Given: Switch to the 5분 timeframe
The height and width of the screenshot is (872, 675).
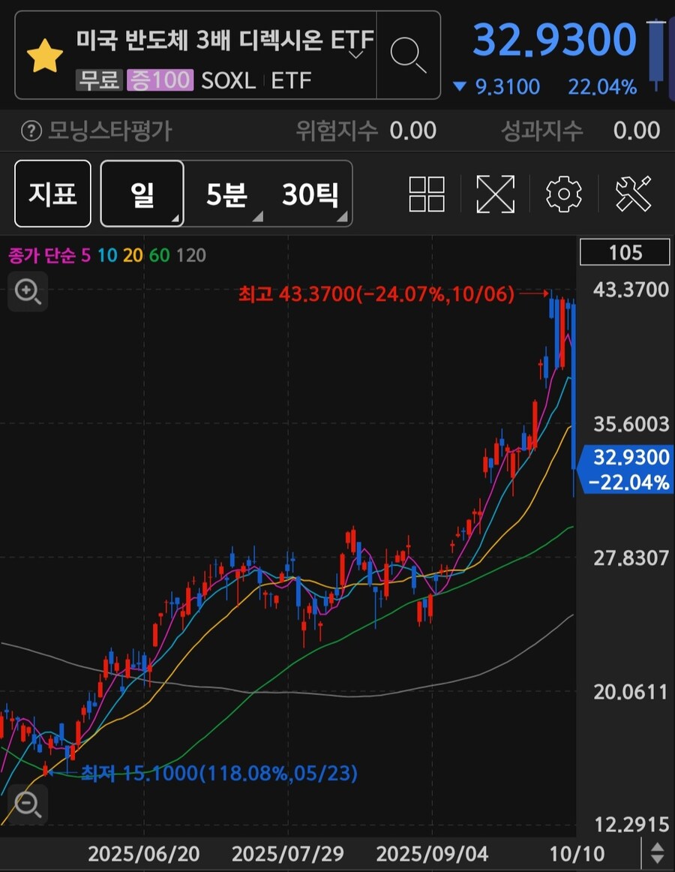Looking at the screenshot, I should 226,194.
